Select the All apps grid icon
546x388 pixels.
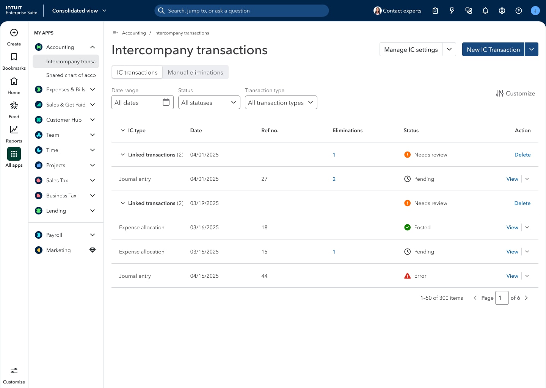(x=14, y=154)
